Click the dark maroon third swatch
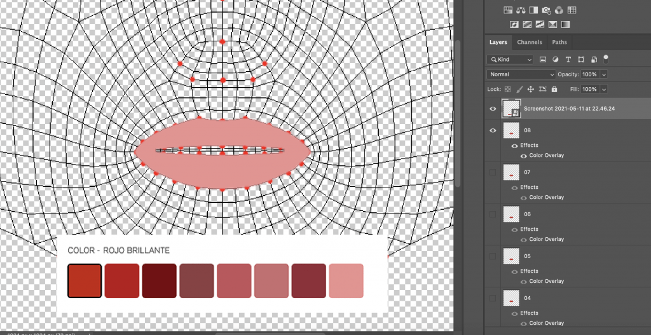 [x=160, y=280]
